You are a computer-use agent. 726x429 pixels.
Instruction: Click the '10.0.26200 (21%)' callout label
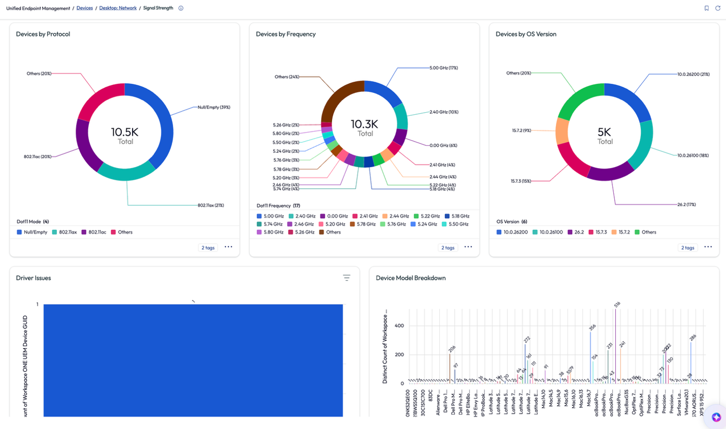694,74
